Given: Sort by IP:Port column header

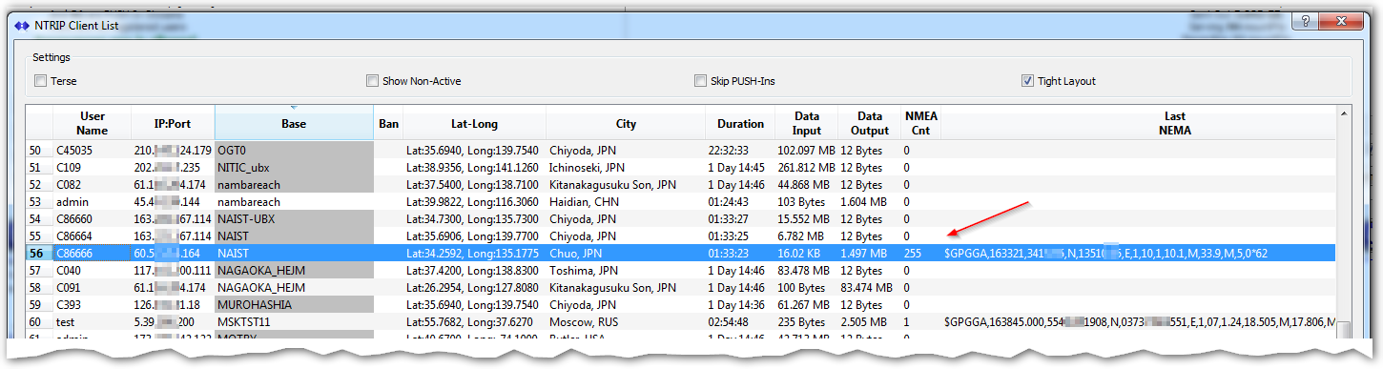Looking at the screenshot, I should click(174, 123).
